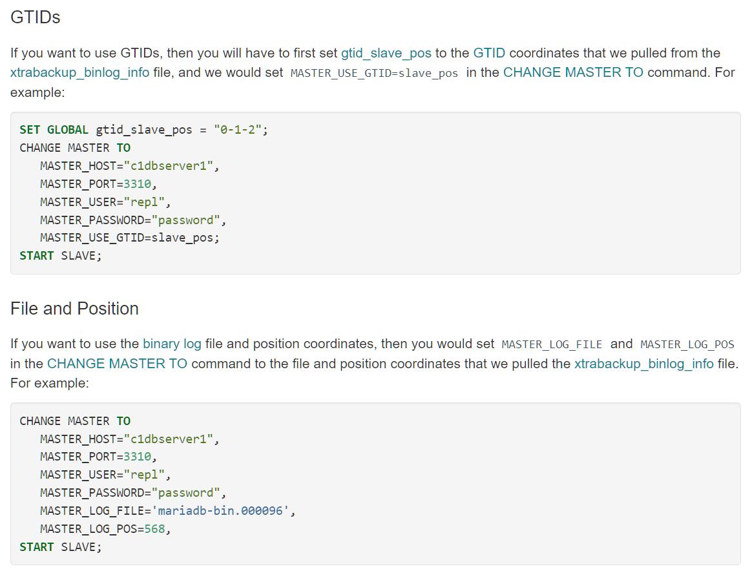Click the MASTER_LOG_POS=568 code line
This screenshot has height=582, width=752.
tap(105, 529)
